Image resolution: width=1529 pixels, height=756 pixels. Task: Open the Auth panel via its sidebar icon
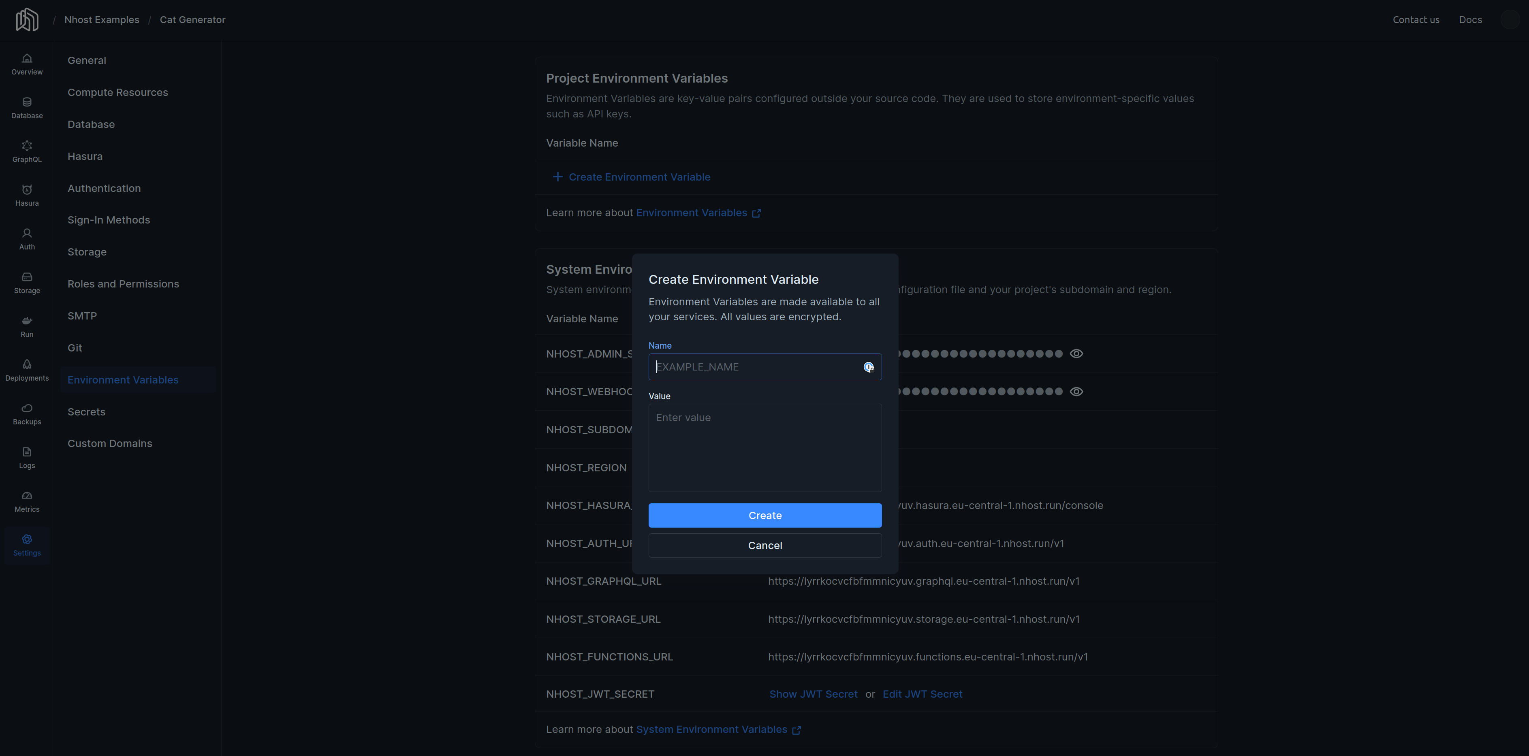pyautogui.click(x=27, y=238)
